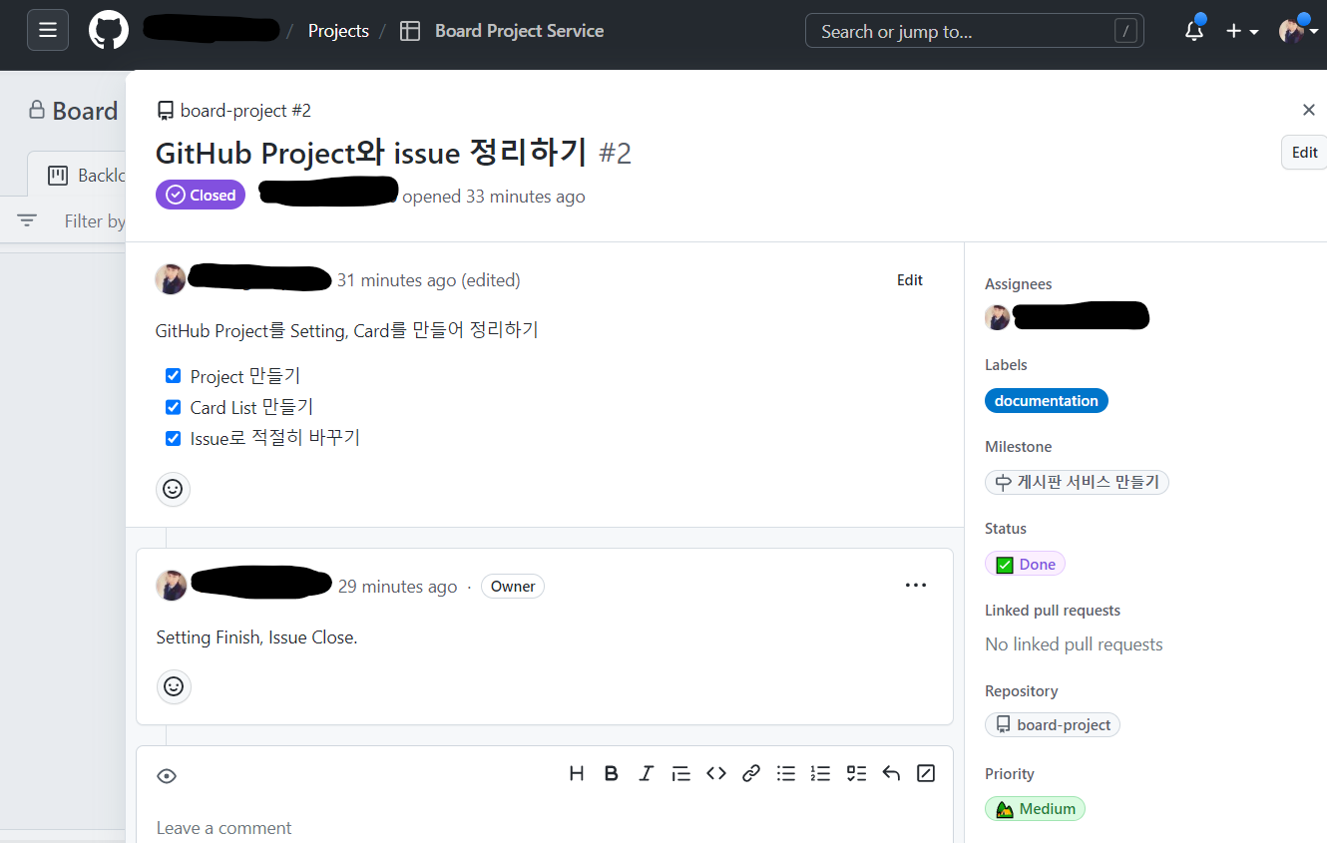Toggle comment preview eye icon
Image resolution: width=1327 pixels, height=843 pixels.
click(167, 776)
